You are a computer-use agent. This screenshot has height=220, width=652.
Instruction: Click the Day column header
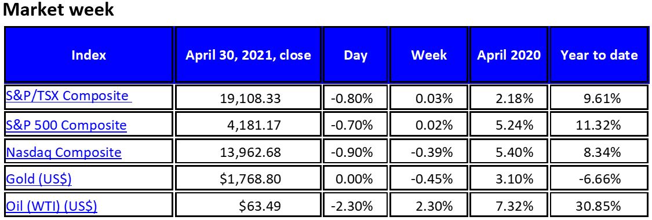pos(355,55)
